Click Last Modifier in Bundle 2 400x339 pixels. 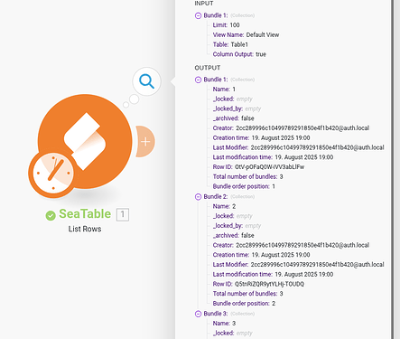click(298, 265)
